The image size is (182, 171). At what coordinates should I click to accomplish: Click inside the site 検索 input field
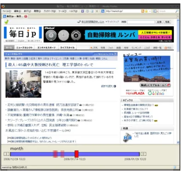pyautogui.click(x=141, y=22)
